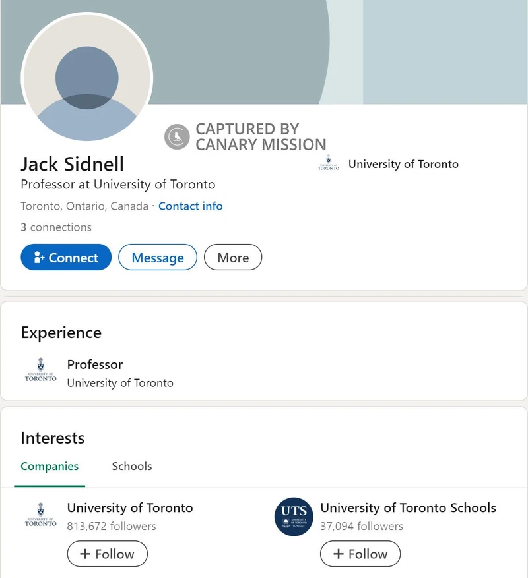The height and width of the screenshot is (578, 528).
Task: Click the University of Toronto logo beside the name
Action: 327,164
